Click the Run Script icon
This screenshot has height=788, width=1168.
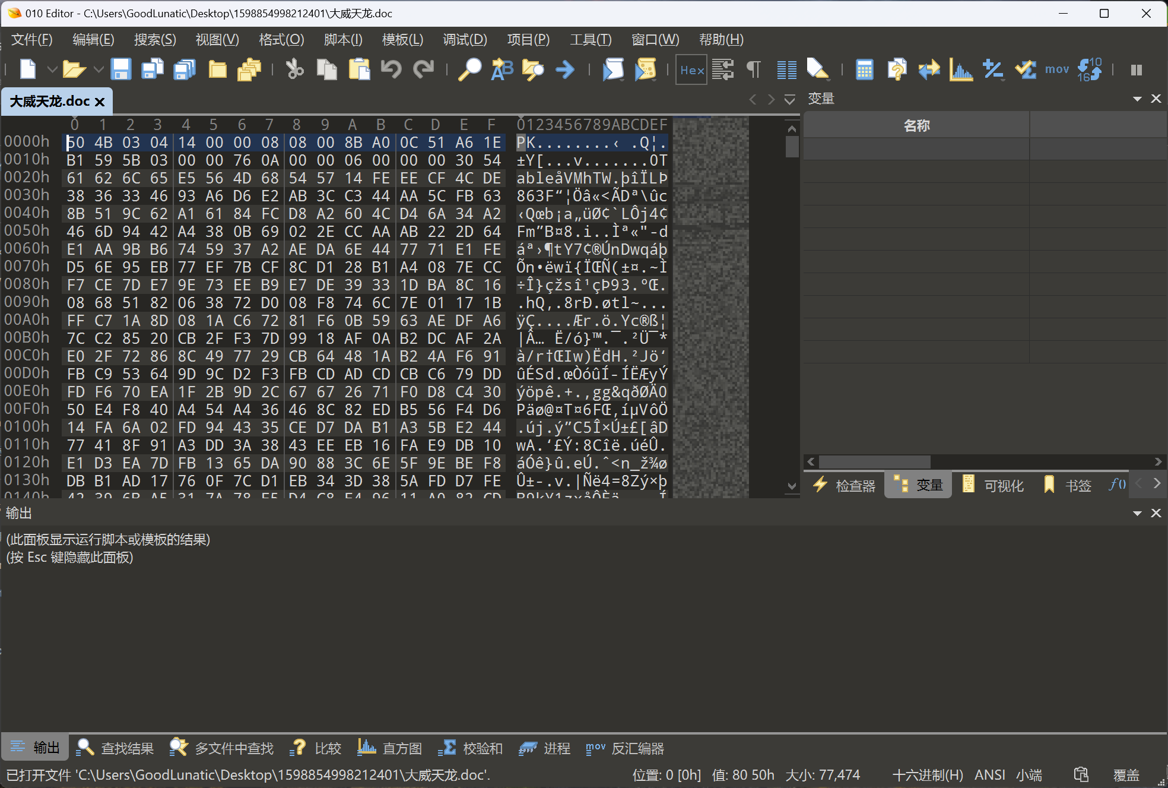pyautogui.click(x=613, y=69)
